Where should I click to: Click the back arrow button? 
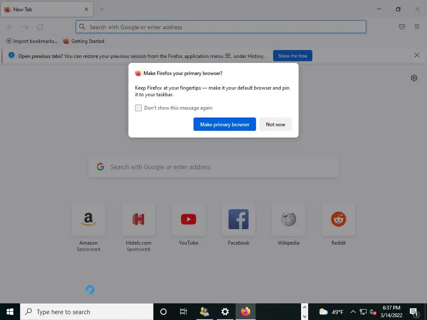tap(10, 27)
